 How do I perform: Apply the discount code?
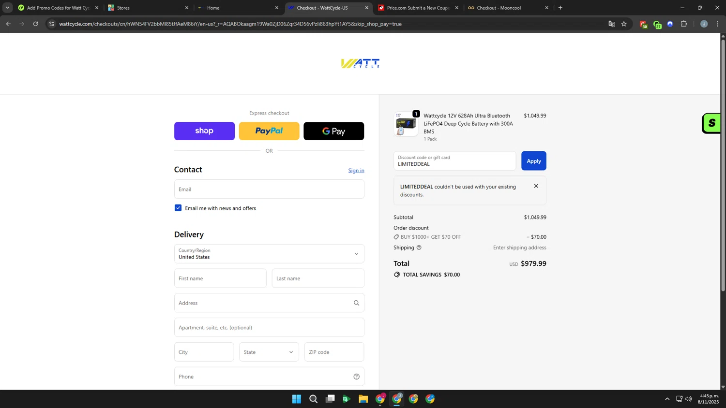point(534,161)
